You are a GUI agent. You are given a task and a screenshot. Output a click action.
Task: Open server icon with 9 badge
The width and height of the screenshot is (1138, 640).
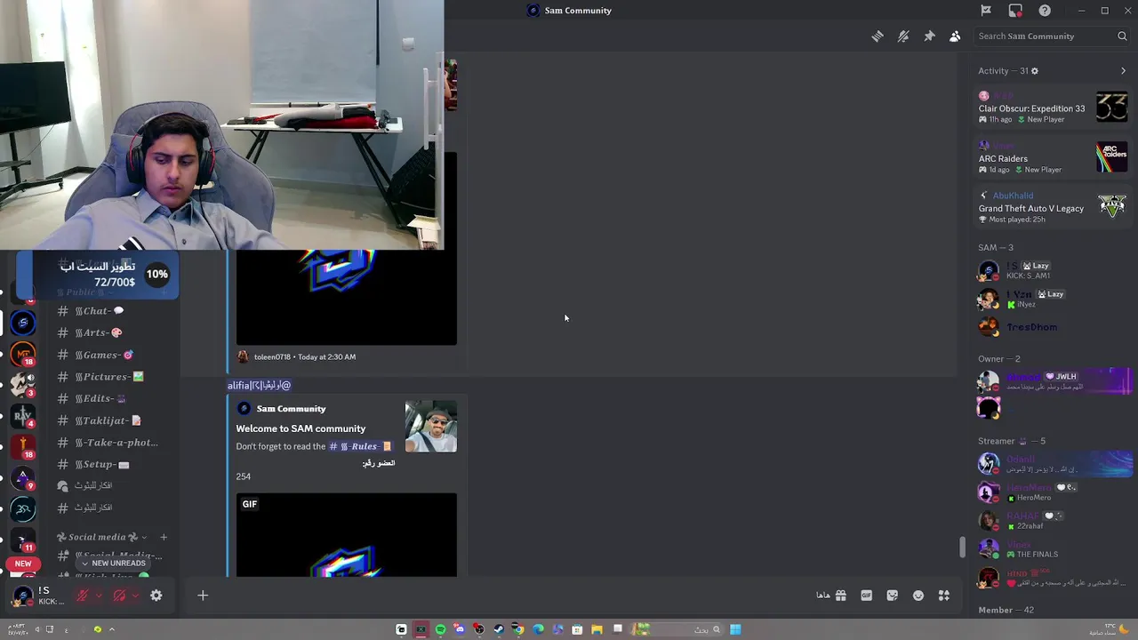23,478
